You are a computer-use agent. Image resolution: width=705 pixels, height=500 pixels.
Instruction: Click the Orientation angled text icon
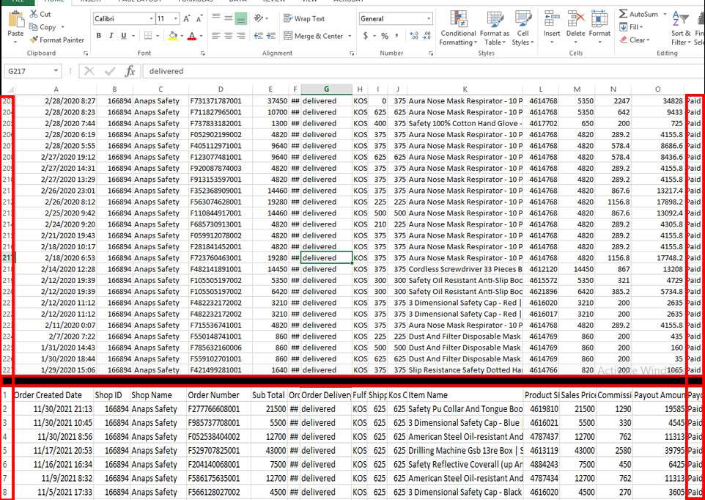point(258,18)
